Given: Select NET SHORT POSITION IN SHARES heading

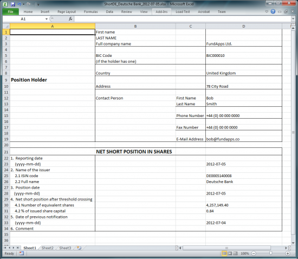Looking at the screenshot, I should [134, 152].
